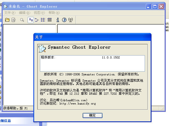
Task: Select the list view toolbar button
Action: [43, 20]
